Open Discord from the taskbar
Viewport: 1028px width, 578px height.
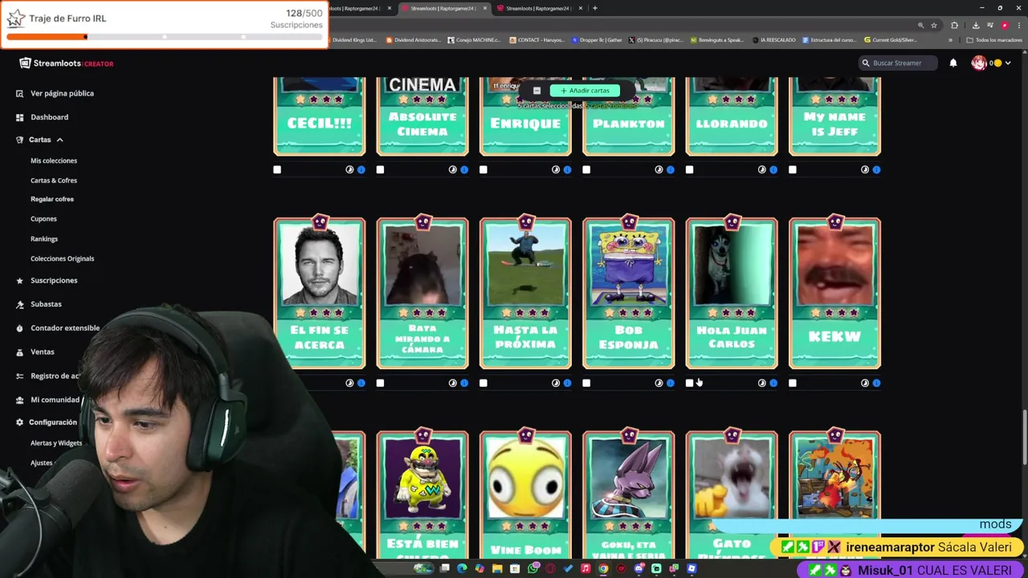click(638, 569)
